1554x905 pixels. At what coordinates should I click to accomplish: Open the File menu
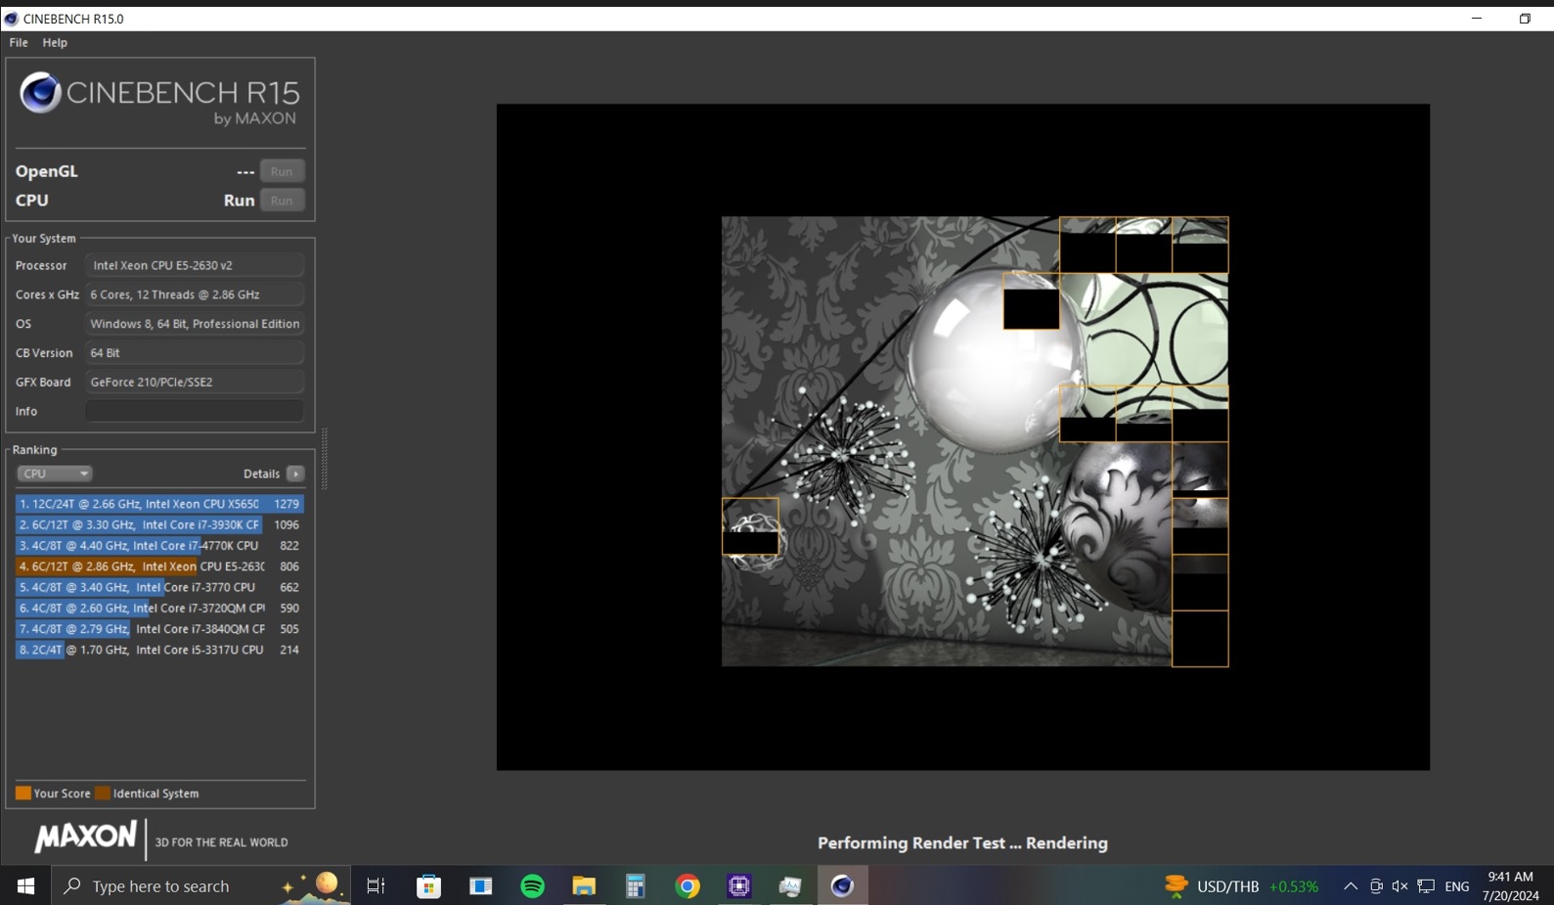(x=19, y=43)
